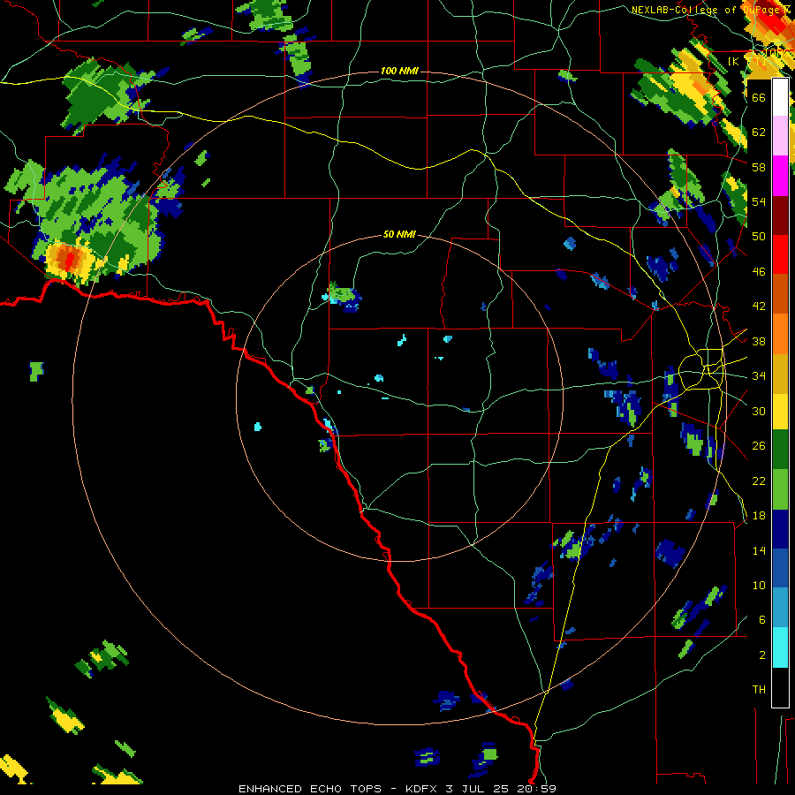Screen dimensions: 795x795
Task: Click the 66 value on the scale
Action: pyautogui.click(x=759, y=97)
